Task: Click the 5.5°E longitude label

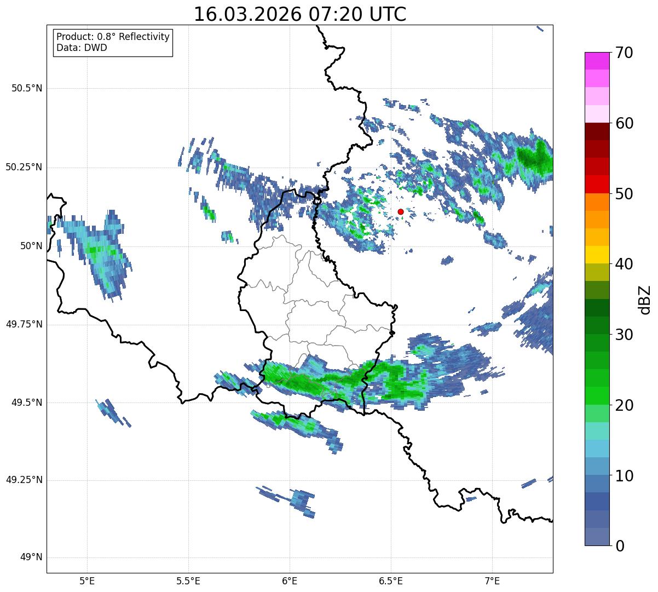Action: pos(188,581)
